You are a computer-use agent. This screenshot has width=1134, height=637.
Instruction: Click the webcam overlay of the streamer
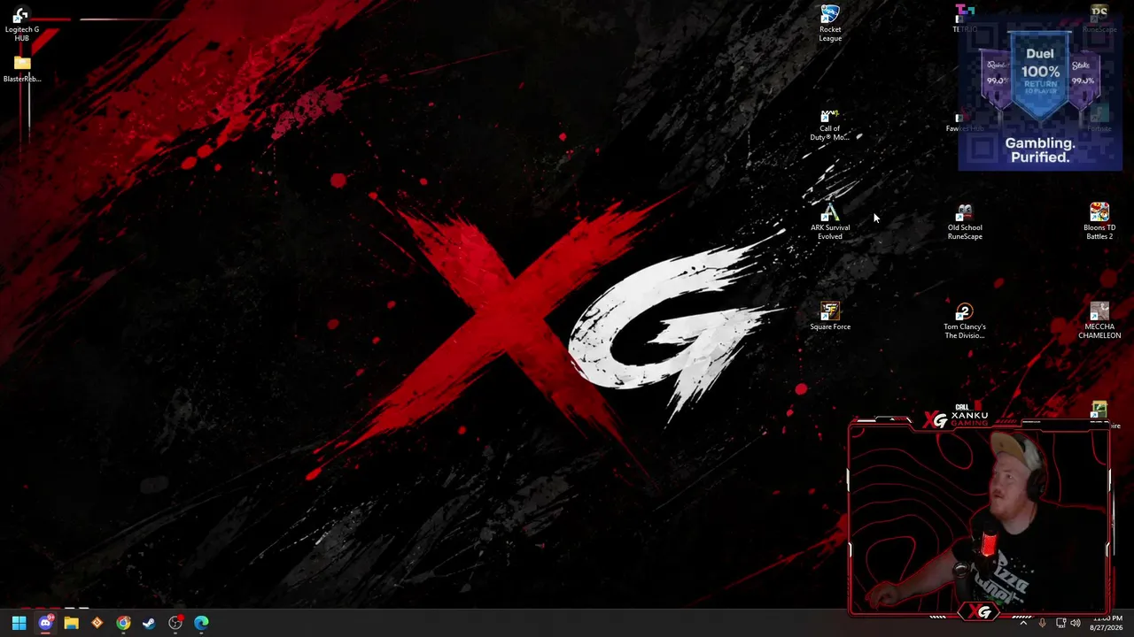[x=979, y=518]
